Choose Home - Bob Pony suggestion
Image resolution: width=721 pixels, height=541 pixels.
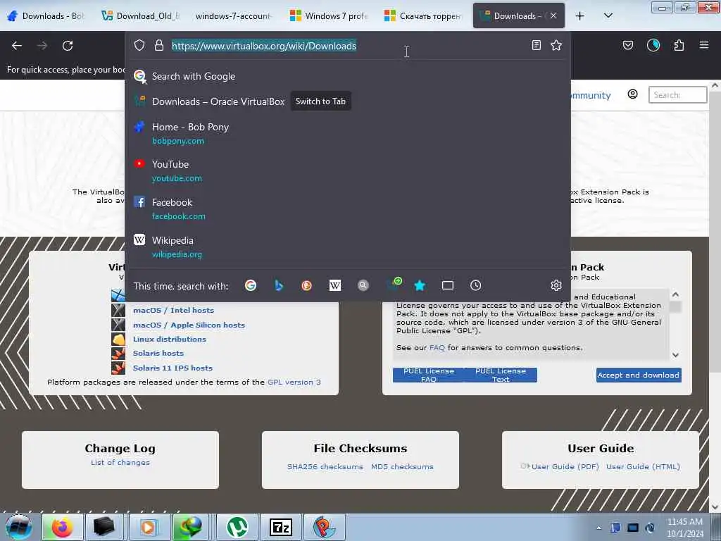click(x=348, y=133)
